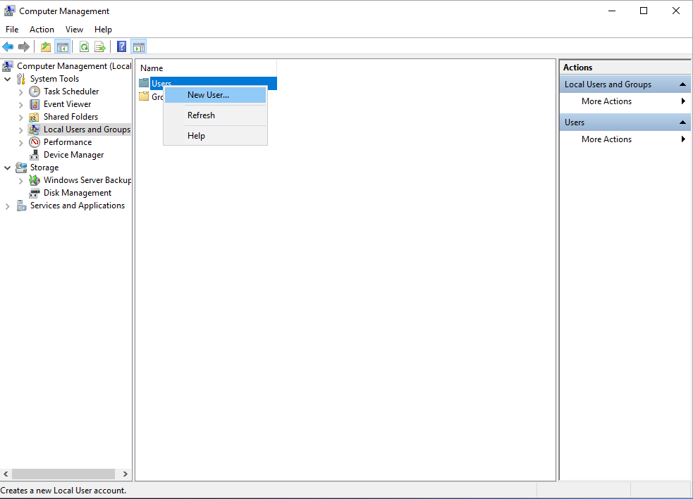Select Device Manager in the tree
This screenshot has height=499, width=693.
74,155
